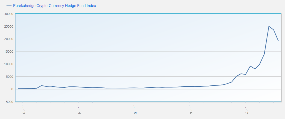Toggle the Eurekahedge Crypto-Currency Hedge Fund Index legend
Viewport: 285px width, 119px height.
55,6
